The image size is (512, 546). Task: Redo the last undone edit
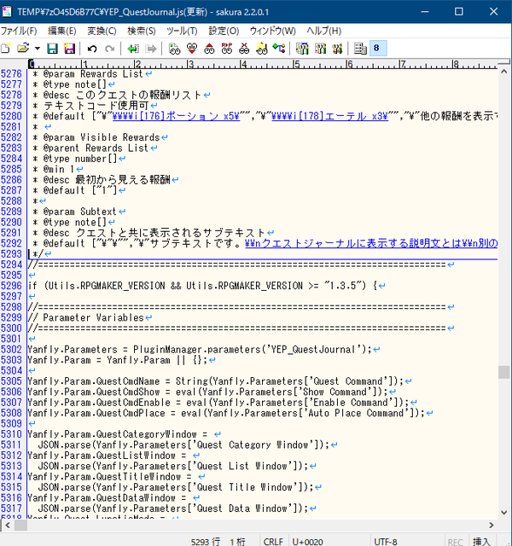point(110,49)
